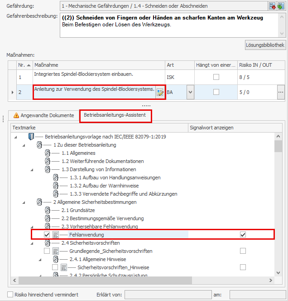This screenshot has width=288, height=301.
Task: Select the Betriebsanleitungs-Assistent tab
Action: (x=115, y=115)
